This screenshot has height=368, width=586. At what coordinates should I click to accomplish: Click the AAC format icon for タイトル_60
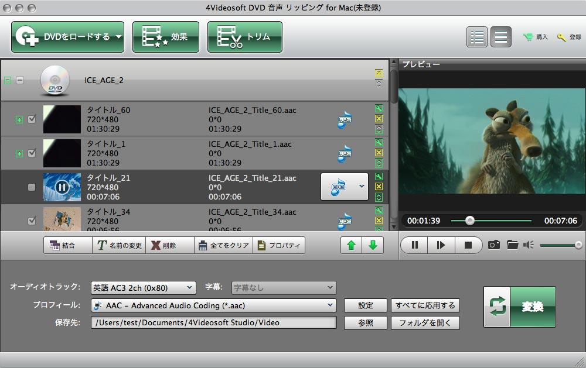coord(344,119)
